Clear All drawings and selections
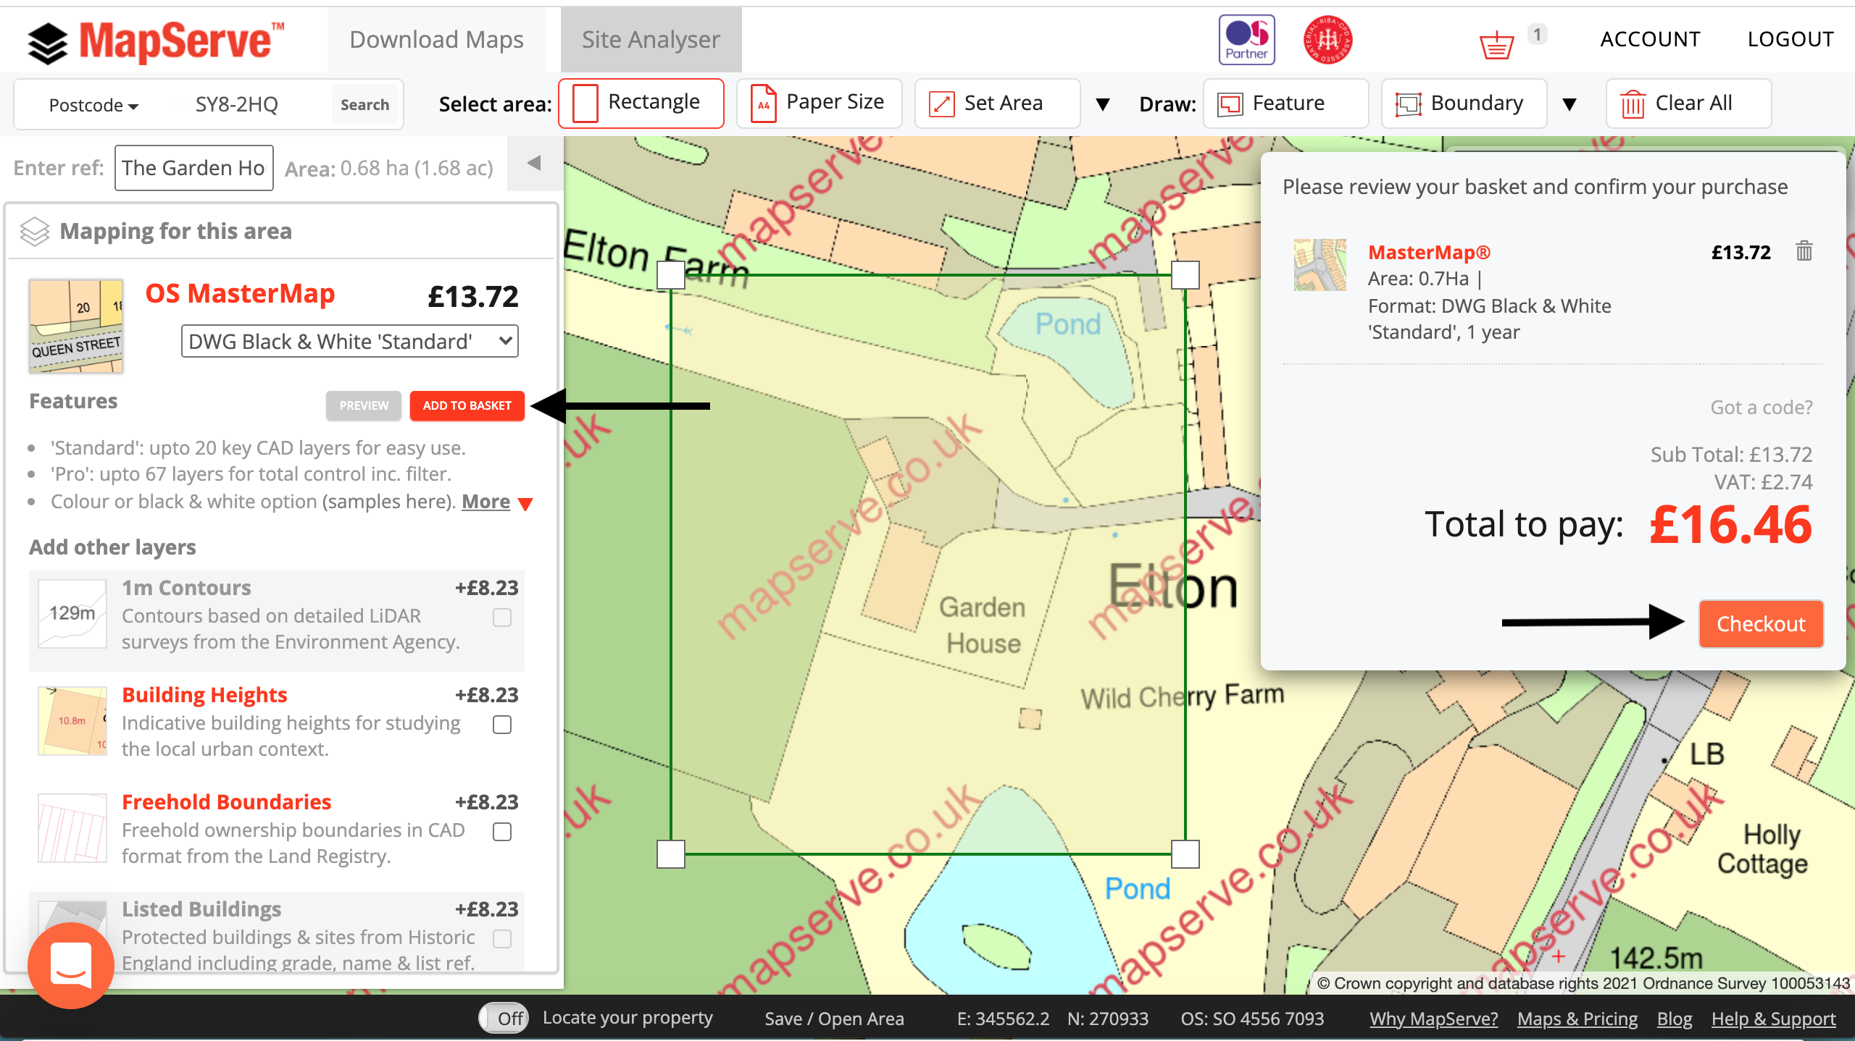The height and width of the screenshot is (1041, 1855). coord(1688,104)
